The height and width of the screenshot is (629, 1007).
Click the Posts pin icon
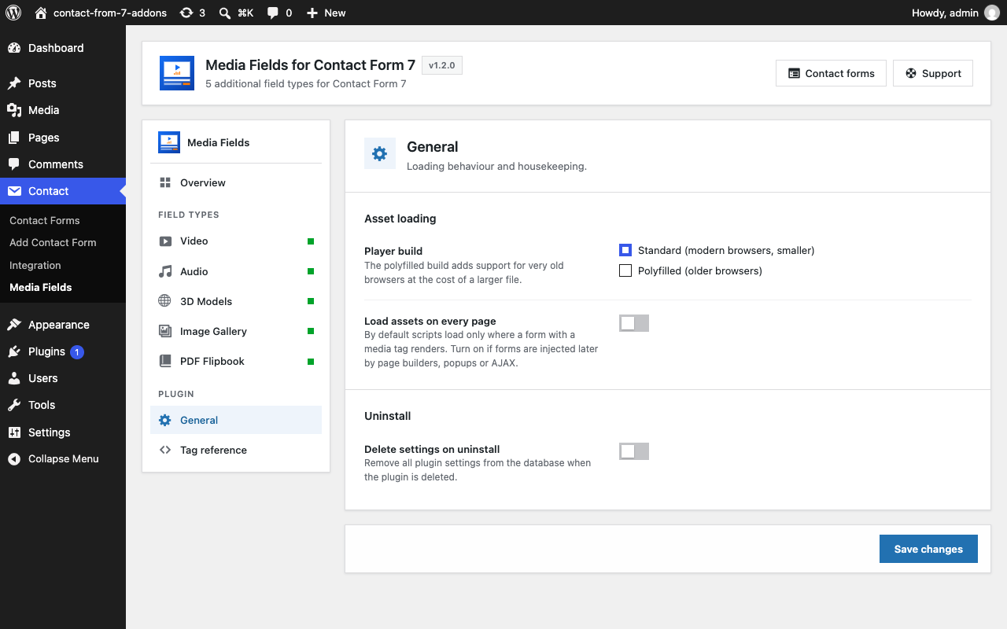coord(14,83)
